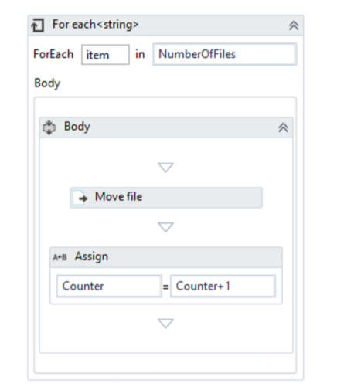This screenshot has width=354, height=390.
Task: Collapse the inner Body sequence
Action: tap(283, 127)
